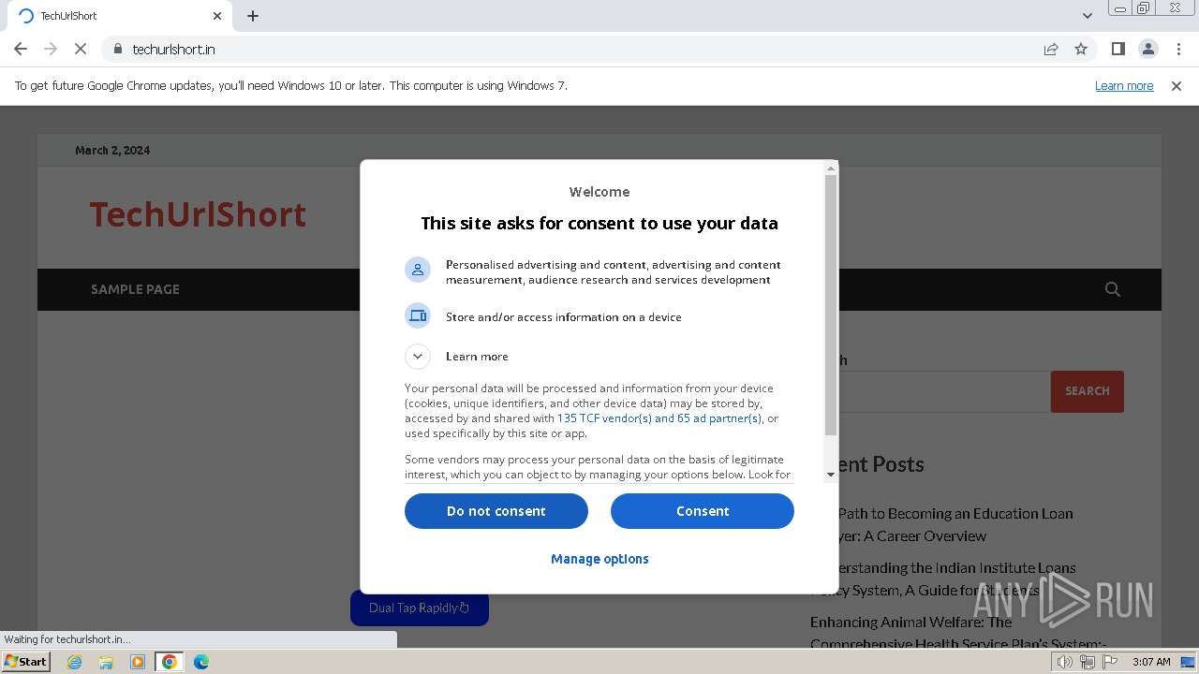
Task: Open Manage options in consent dialog
Action: point(599,559)
